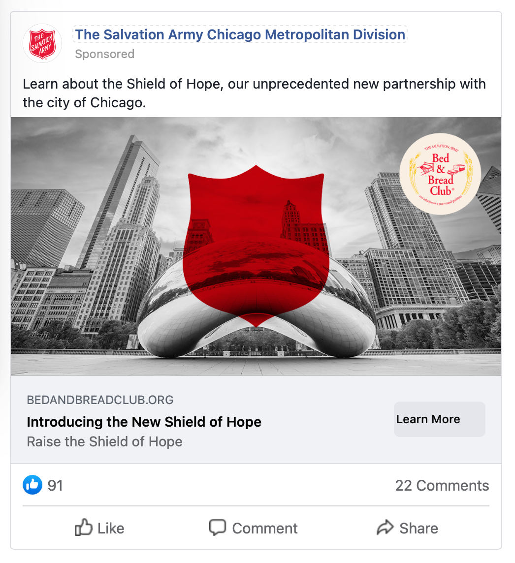Click Raise the Shield of Hope subtitle
The height and width of the screenshot is (563, 515).
[104, 441]
